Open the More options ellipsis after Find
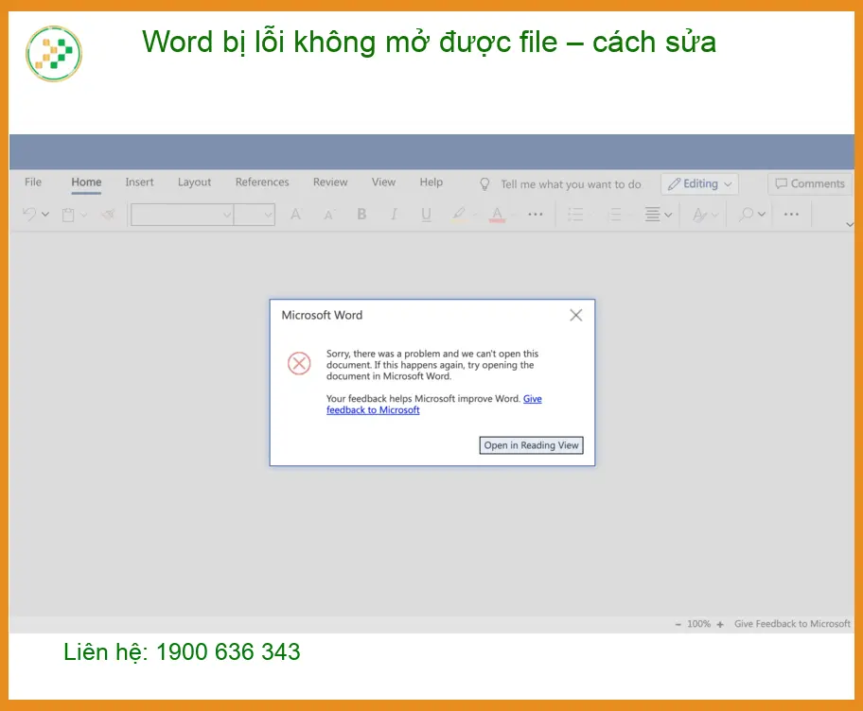Screen dimensions: 863x711 (791, 214)
